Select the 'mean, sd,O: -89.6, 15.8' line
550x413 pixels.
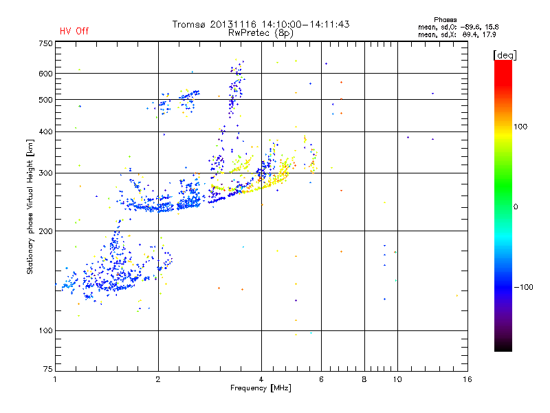[458, 27]
